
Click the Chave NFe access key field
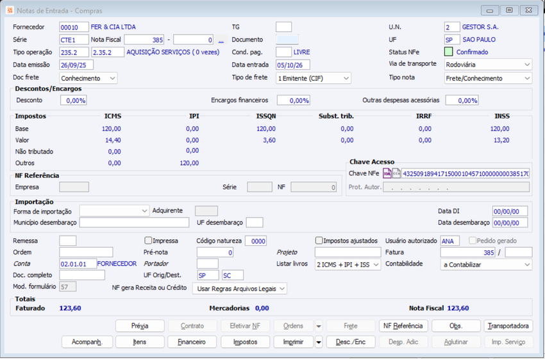click(465, 173)
